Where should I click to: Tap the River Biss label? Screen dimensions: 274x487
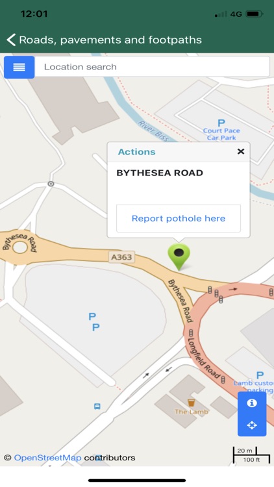(153, 131)
